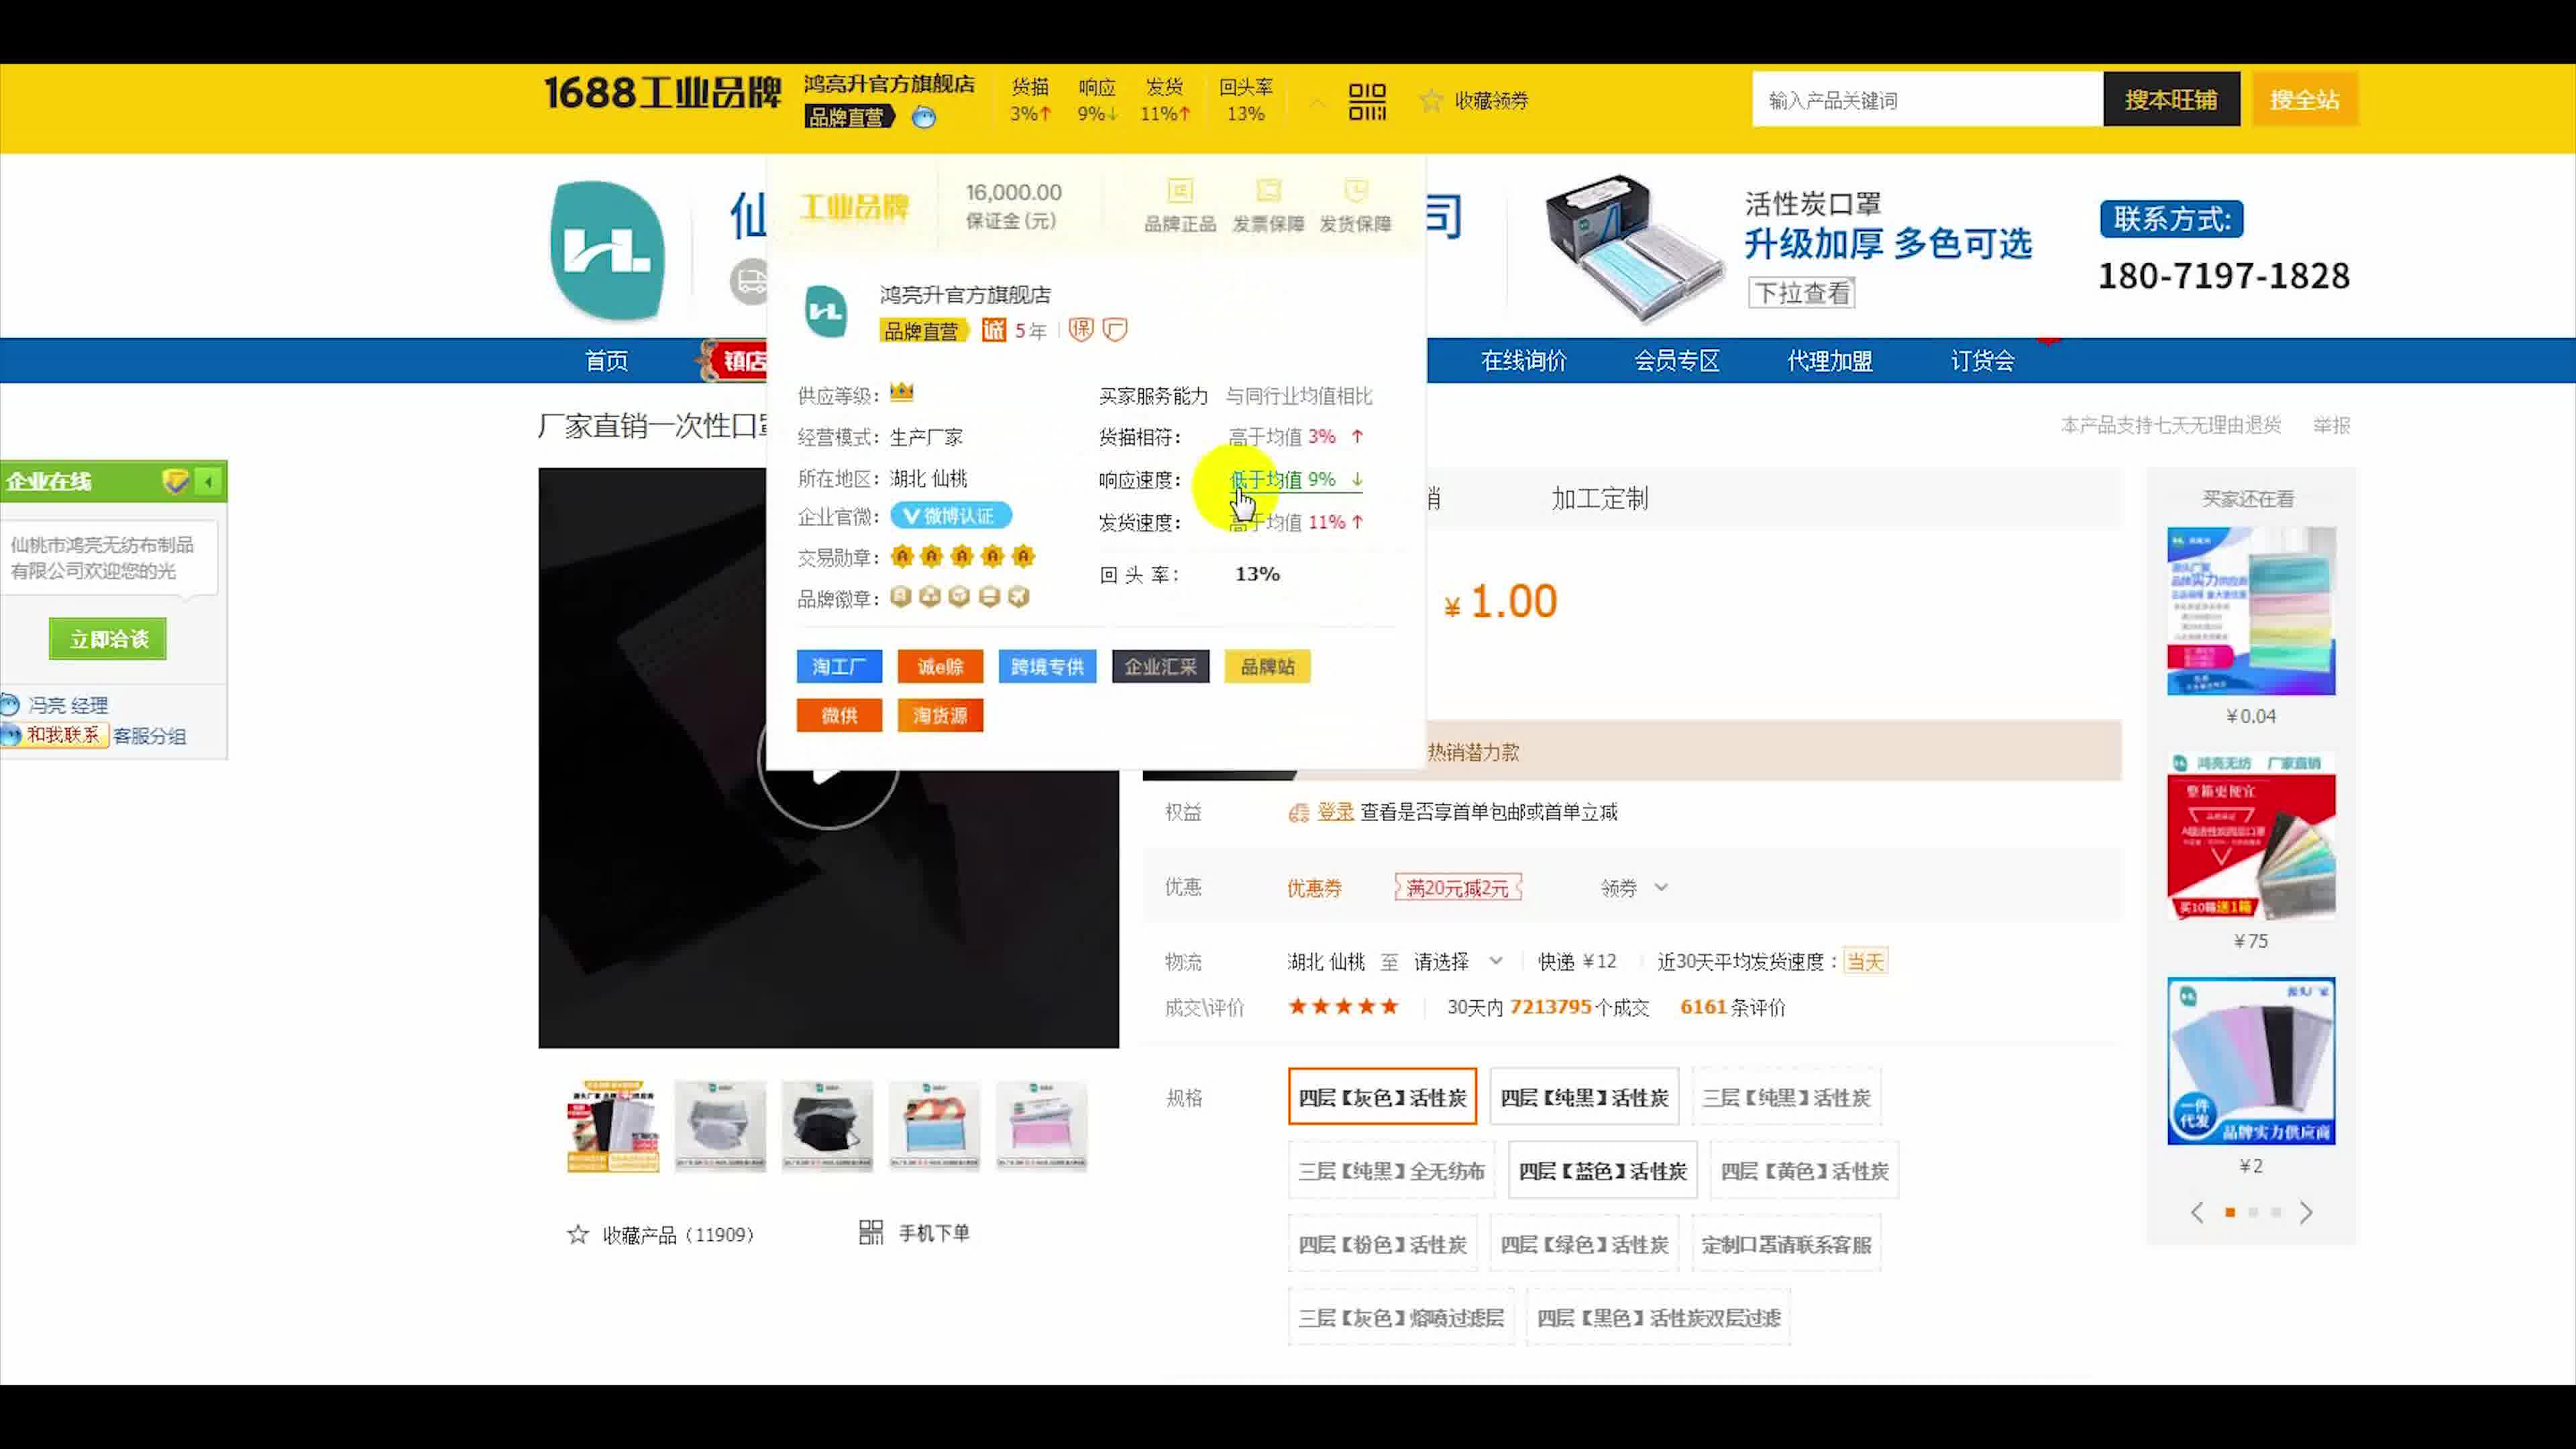Click the shield icon in 企业在线 panel
Viewport: 2576px width, 1449px height.
[175, 482]
